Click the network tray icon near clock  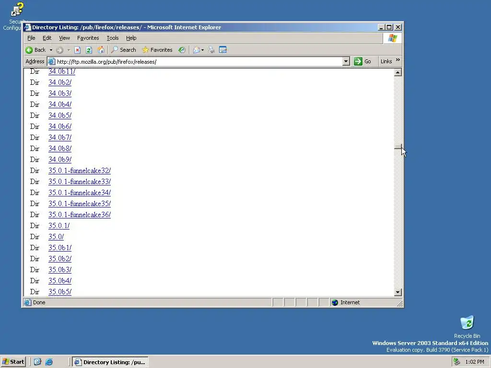[x=457, y=362]
